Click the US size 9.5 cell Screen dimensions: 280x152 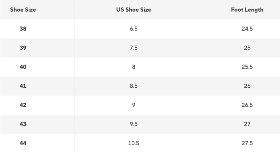click(133, 124)
